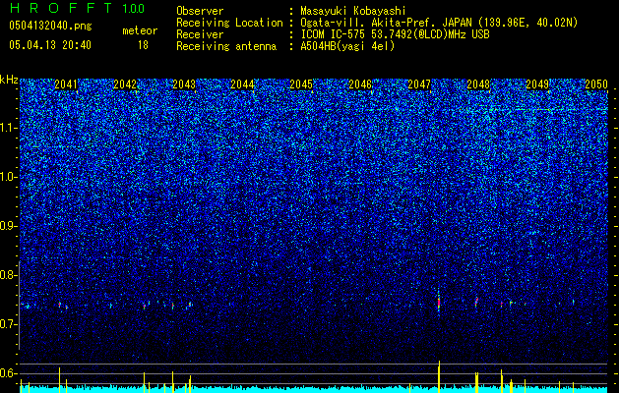Click the tallest yellow power spike after 2047
619x393 pixels.
click(x=439, y=376)
